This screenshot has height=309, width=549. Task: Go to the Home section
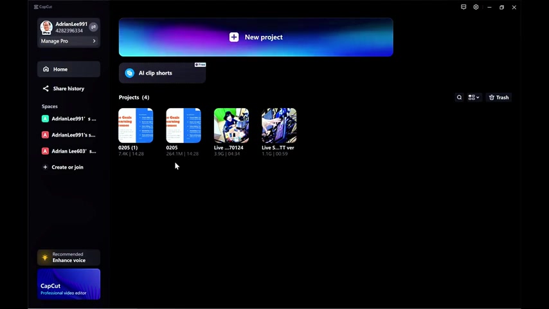click(x=69, y=70)
